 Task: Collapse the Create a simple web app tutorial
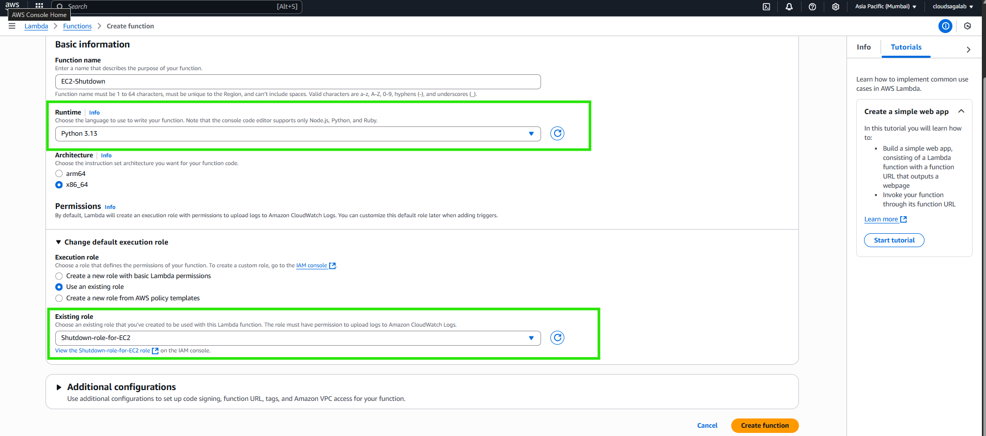(x=961, y=111)
